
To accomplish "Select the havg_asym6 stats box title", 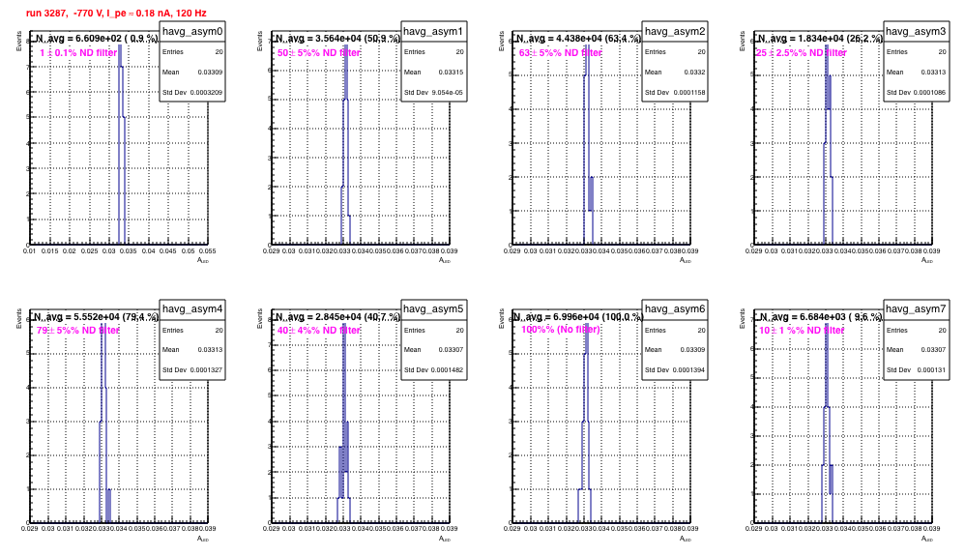I will click(675, 308).
